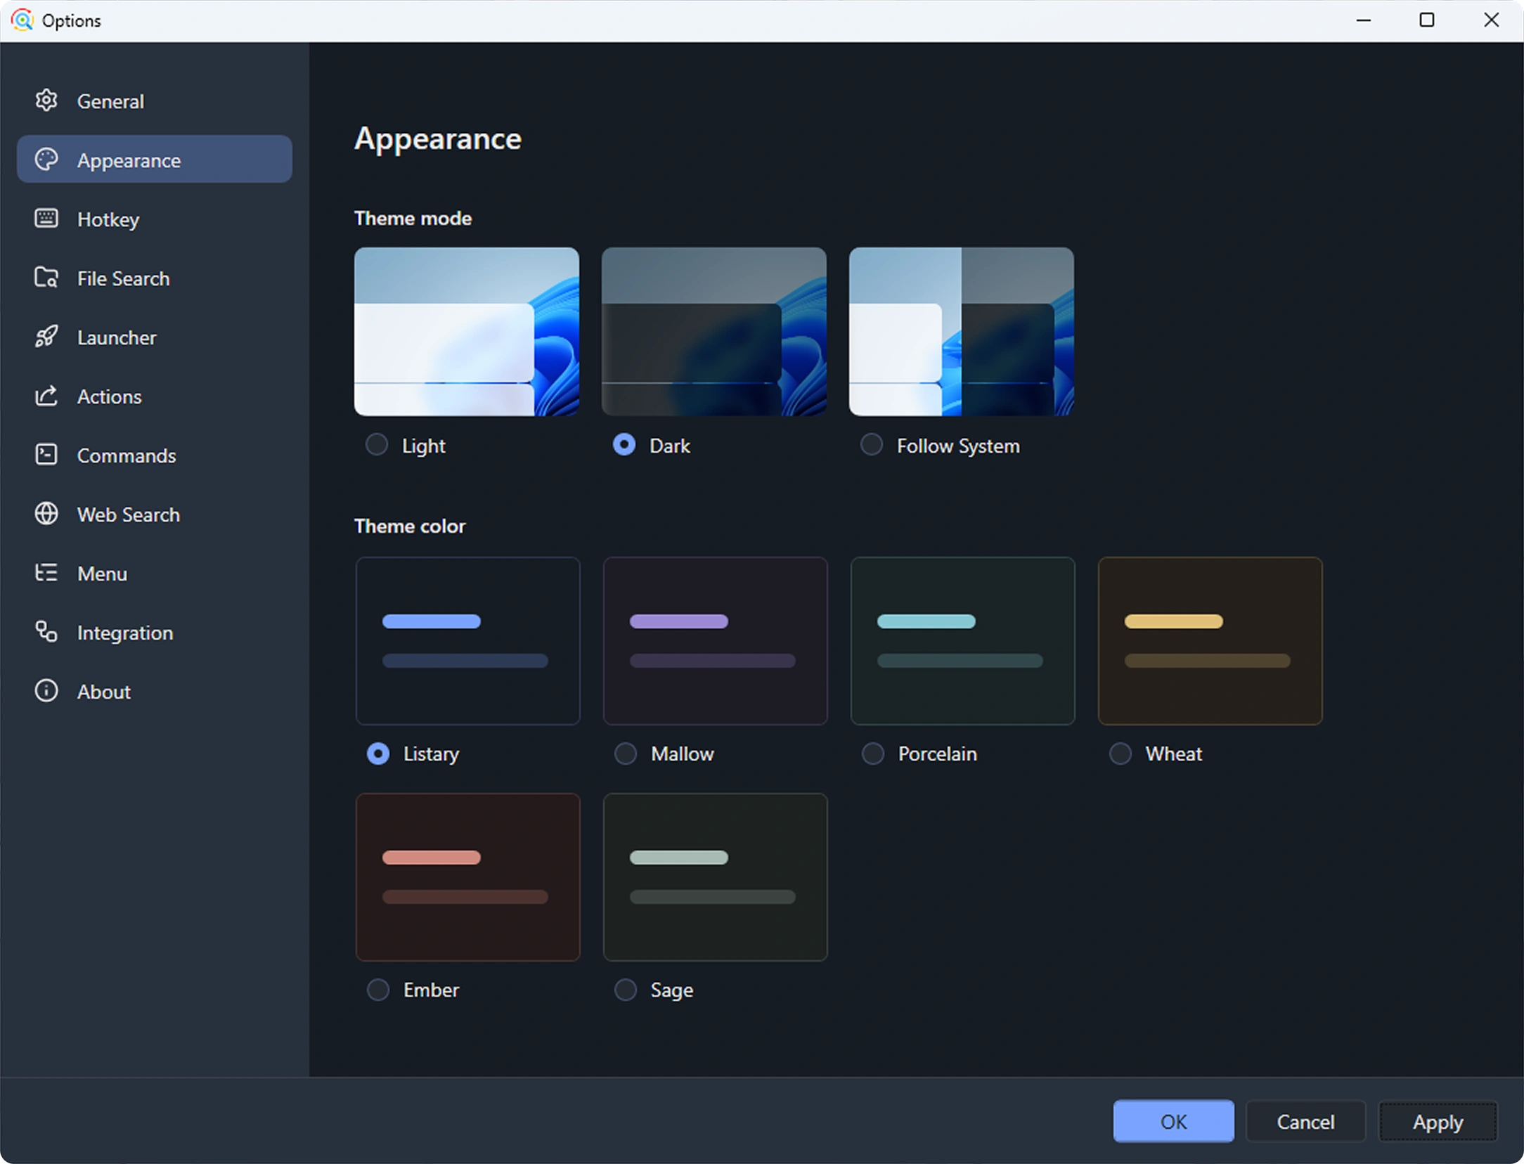Select the Dark theme mode radio
This screenshot has width=1524, height=1164.
[624, 445]
